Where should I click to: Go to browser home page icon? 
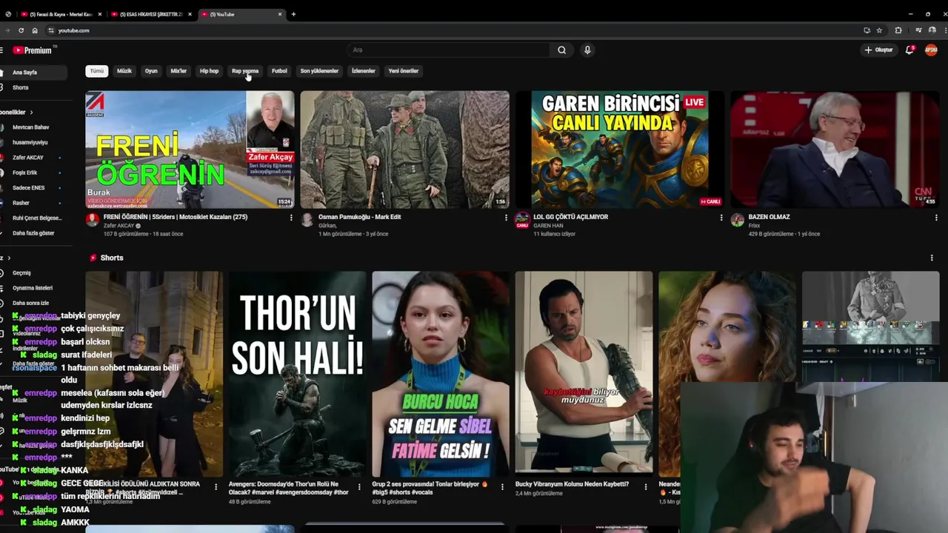click(x=35, y=30)
